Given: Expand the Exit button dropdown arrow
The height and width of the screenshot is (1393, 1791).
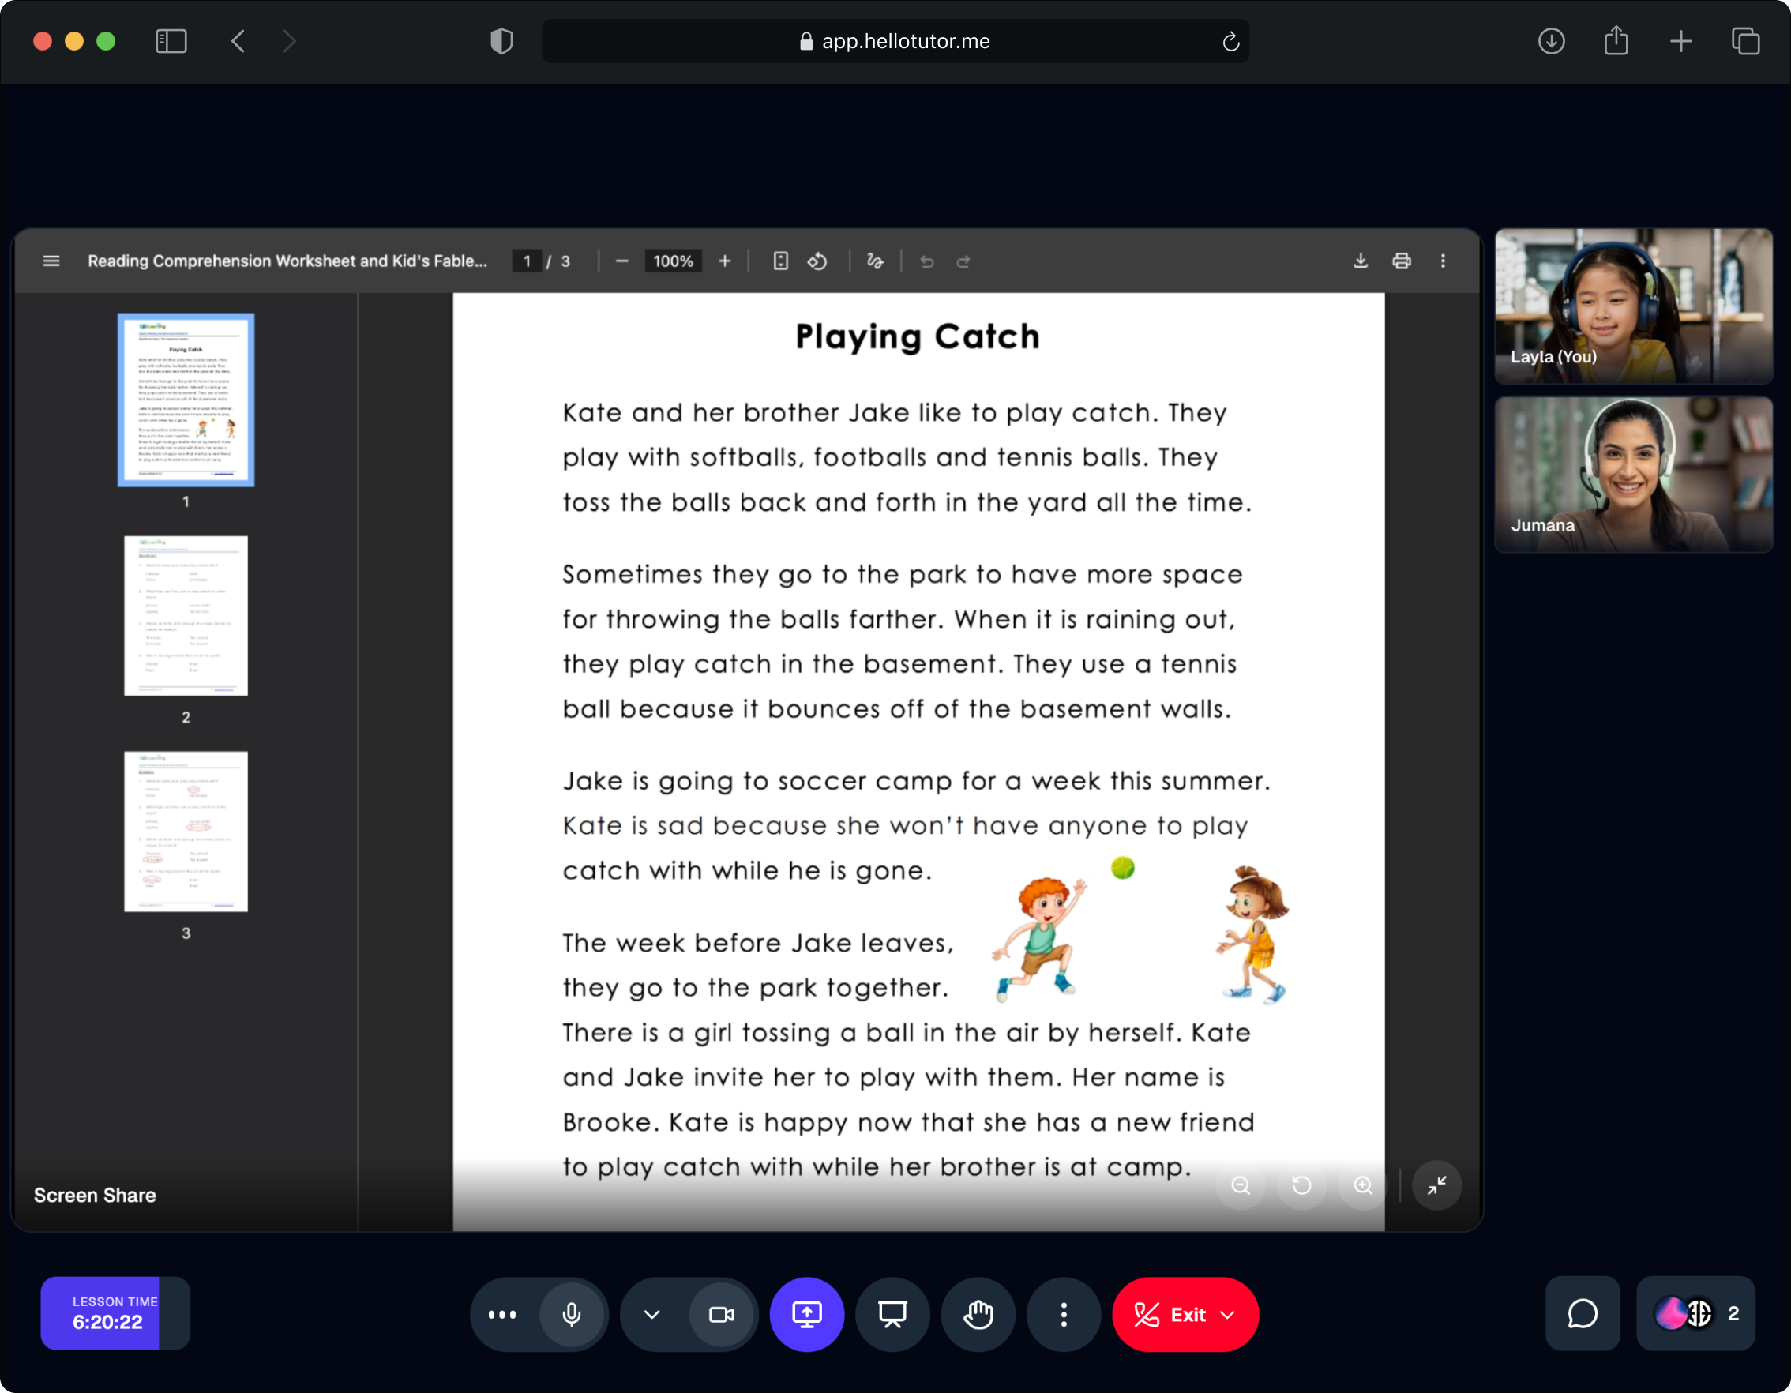Looking at the screenshot, I should pos(1228,1314).
